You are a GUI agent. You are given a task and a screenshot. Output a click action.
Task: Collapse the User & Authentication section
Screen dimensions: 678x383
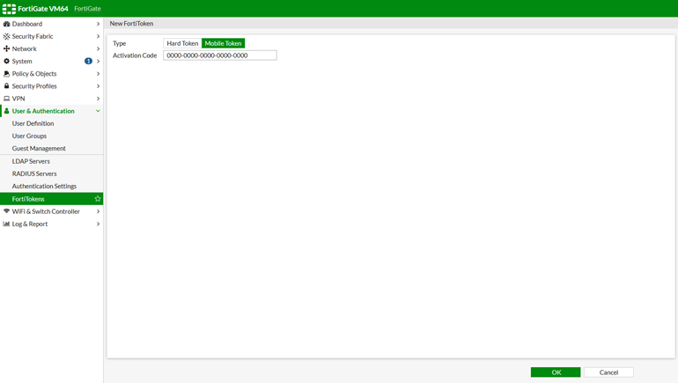(98, 111)
